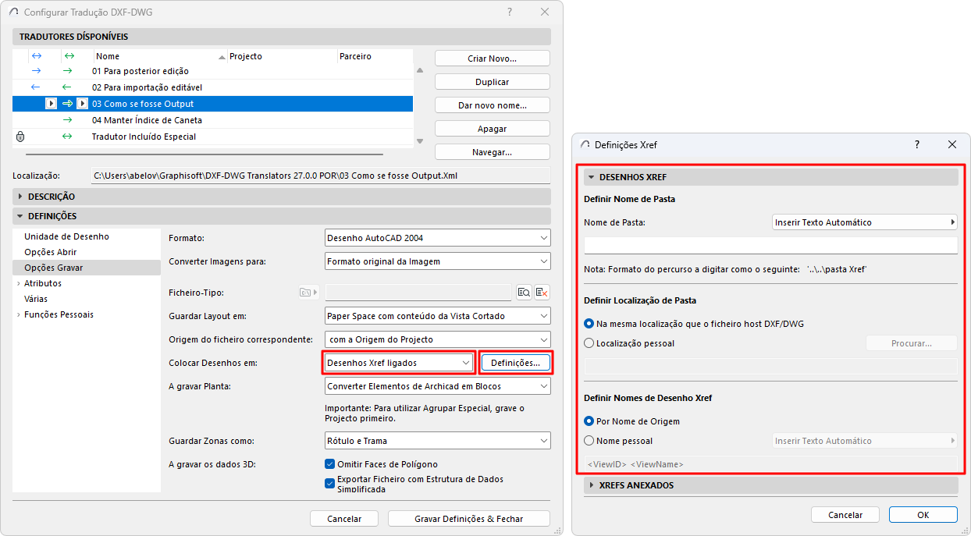Select Por Nome de Origem radio button
971x536 pixels.
pos(589,421)
